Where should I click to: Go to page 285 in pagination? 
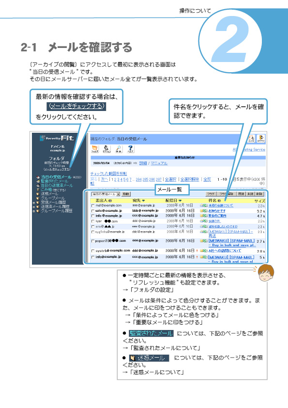pos(146,180)
